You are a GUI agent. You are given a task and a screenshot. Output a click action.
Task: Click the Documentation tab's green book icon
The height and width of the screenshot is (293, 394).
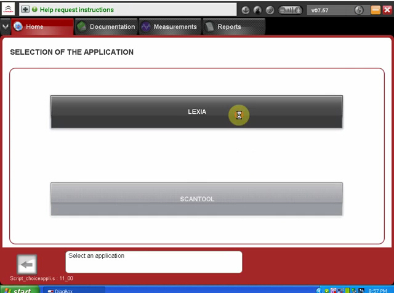[82, 26]
